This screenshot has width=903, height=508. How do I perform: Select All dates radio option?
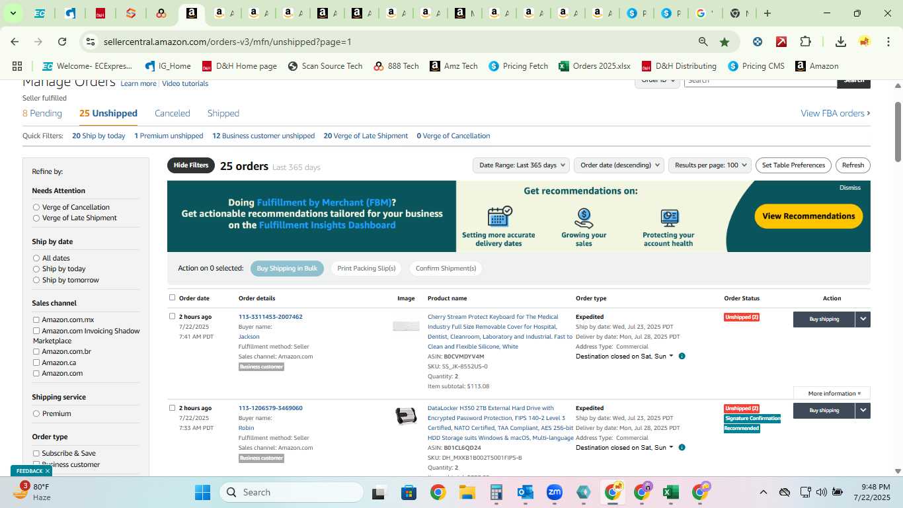[36, 258]
